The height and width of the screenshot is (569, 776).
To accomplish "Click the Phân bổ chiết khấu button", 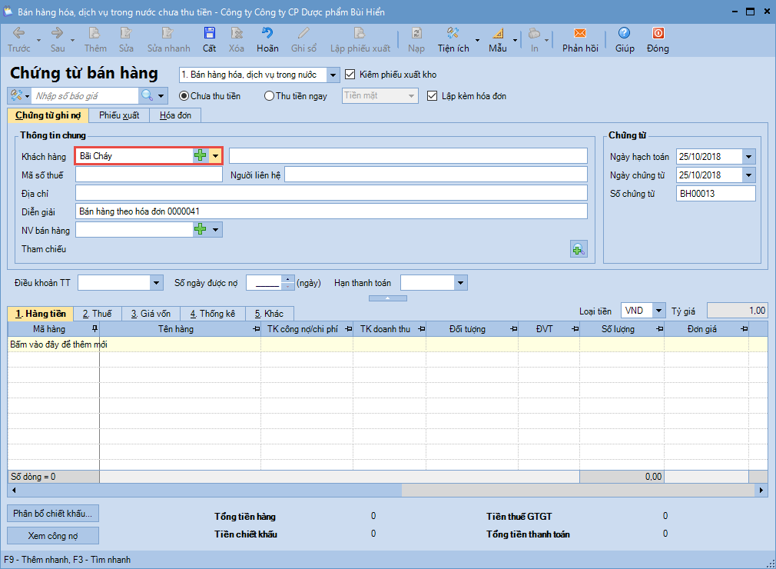I will pyautogui.click(x=53, y=513).
